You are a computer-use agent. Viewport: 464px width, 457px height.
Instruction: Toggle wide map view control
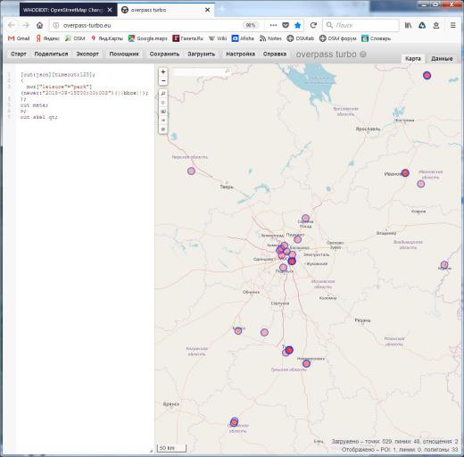click(x=163, y=120)
